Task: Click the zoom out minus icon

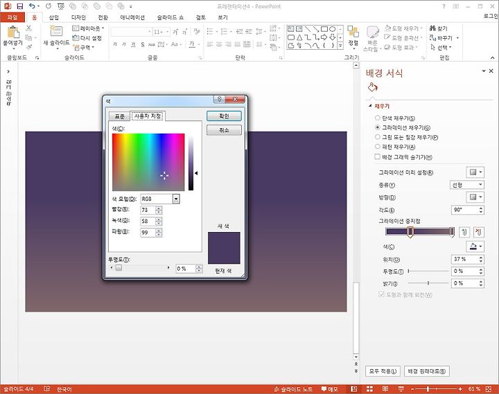Action: 412,389
